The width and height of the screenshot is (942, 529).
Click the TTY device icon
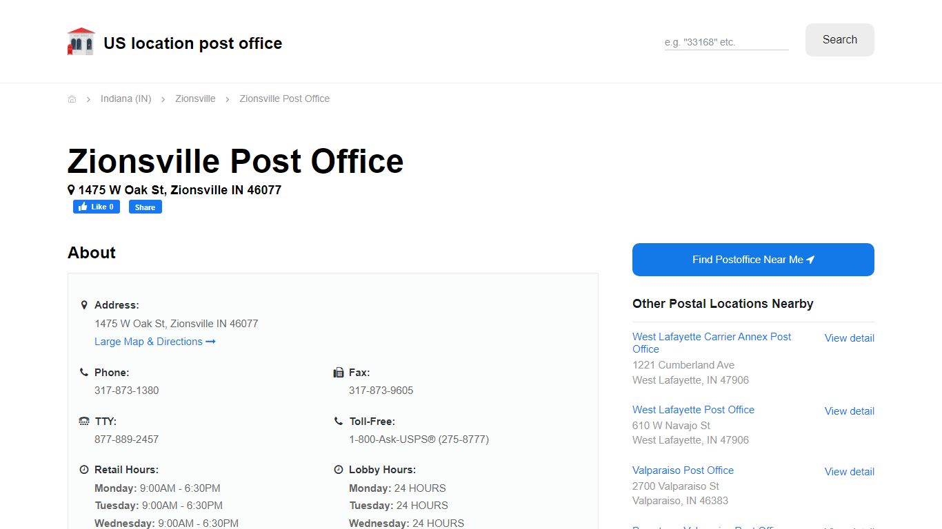click(84, 421)
